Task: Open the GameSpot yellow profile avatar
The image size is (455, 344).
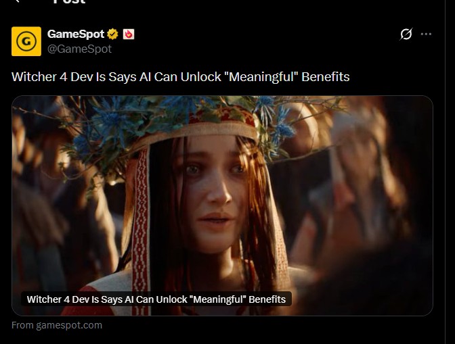Action: pyautogui.click(x=26, y=41)
